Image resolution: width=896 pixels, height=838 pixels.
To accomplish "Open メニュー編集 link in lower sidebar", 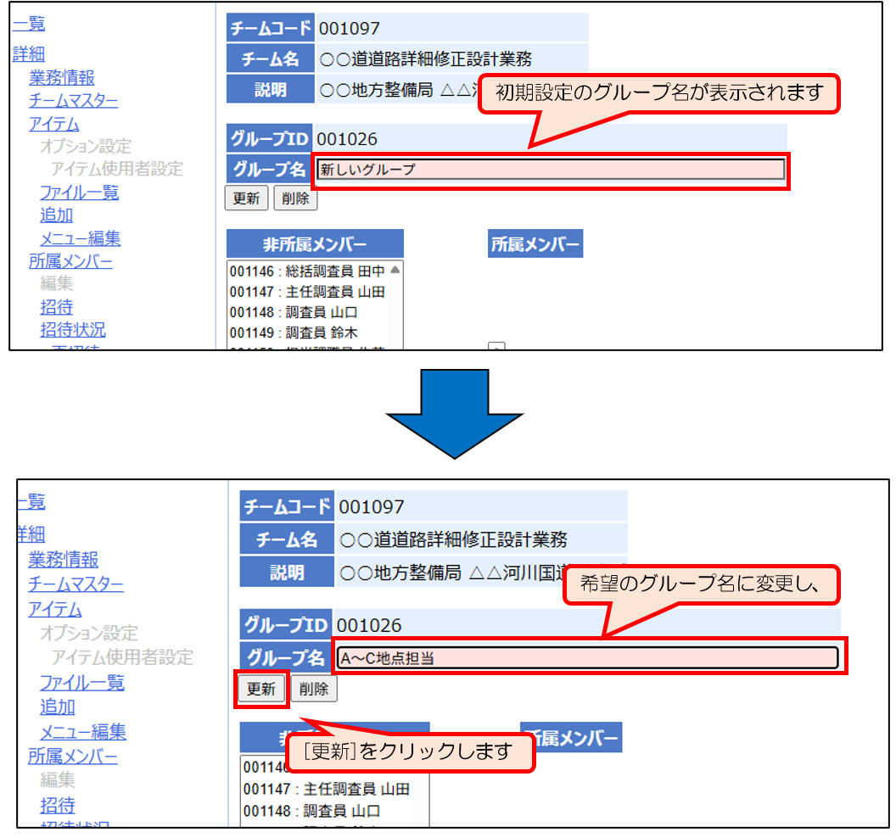I will [83, 731].
